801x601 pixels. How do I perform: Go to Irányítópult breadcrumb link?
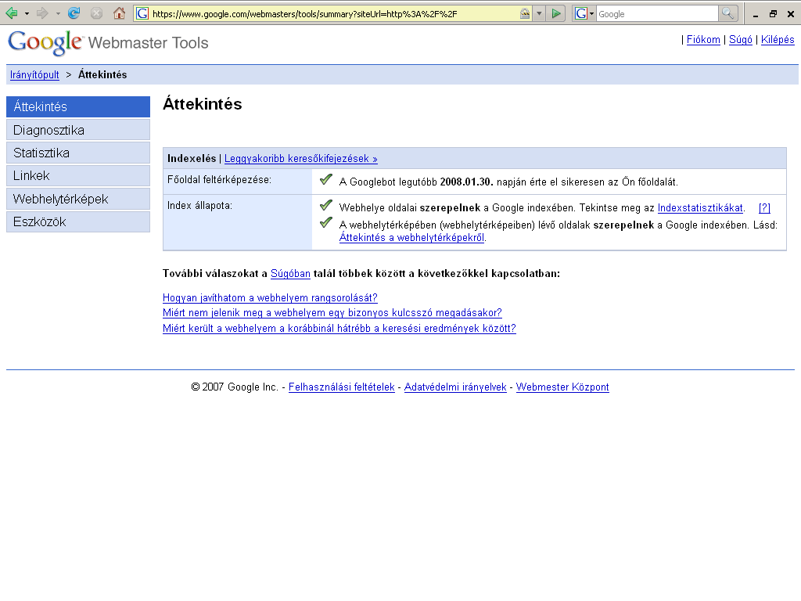click(x=34, y=74)
